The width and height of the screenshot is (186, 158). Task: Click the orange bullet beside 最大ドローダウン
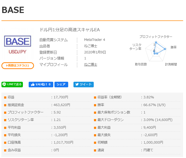click(x=95, y=120)
